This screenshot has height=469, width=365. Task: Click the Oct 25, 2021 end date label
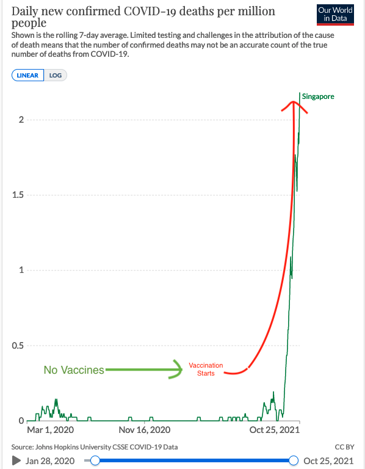[x=328, y=460]
